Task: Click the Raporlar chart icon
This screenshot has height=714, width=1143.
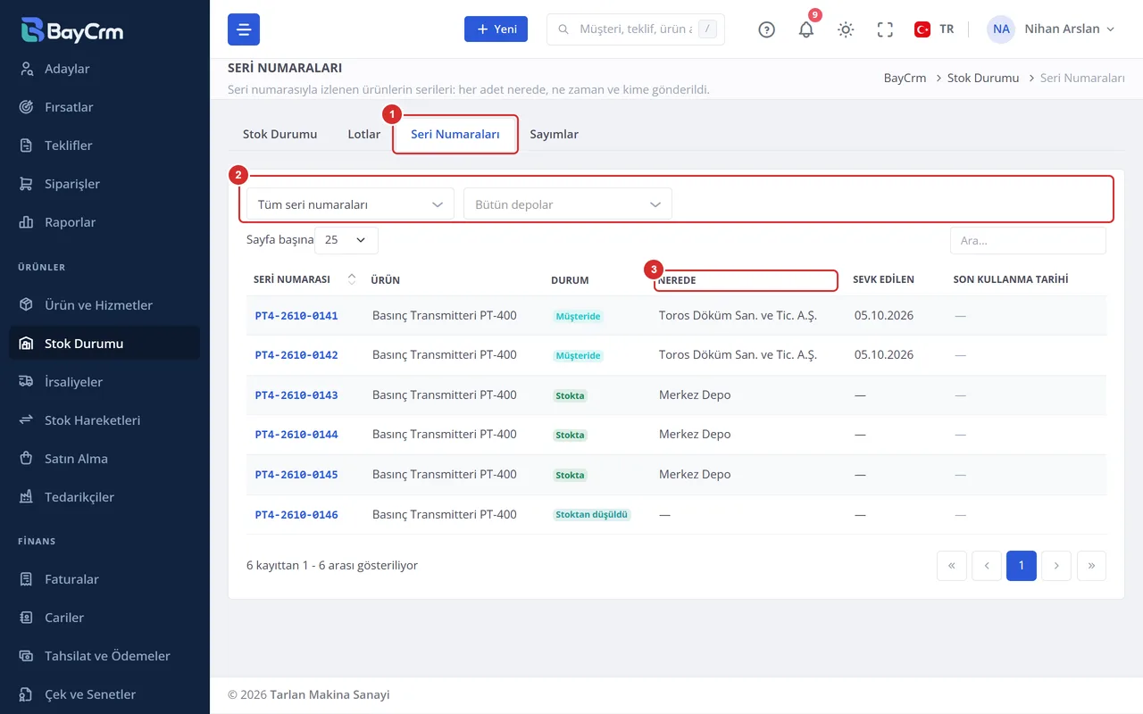Action: point(27,222)
